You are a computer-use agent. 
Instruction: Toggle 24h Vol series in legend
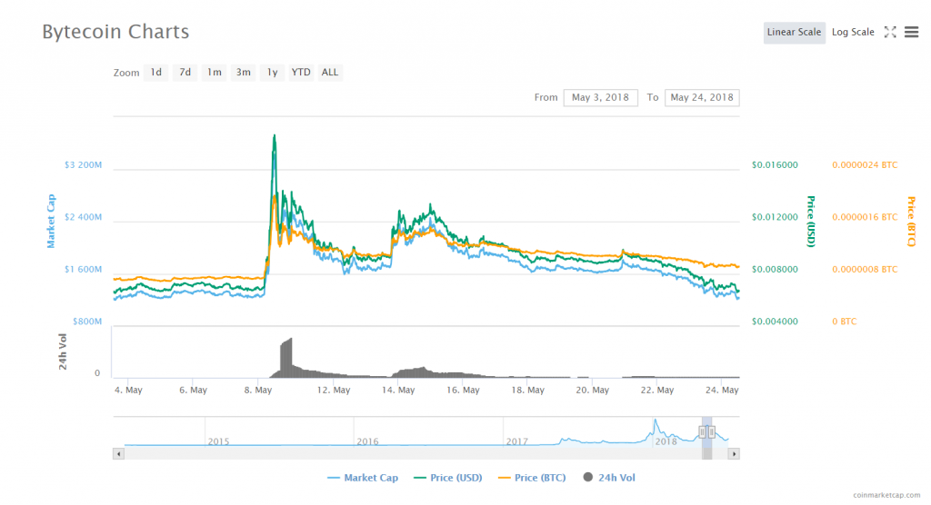click(x=609, y=478)
